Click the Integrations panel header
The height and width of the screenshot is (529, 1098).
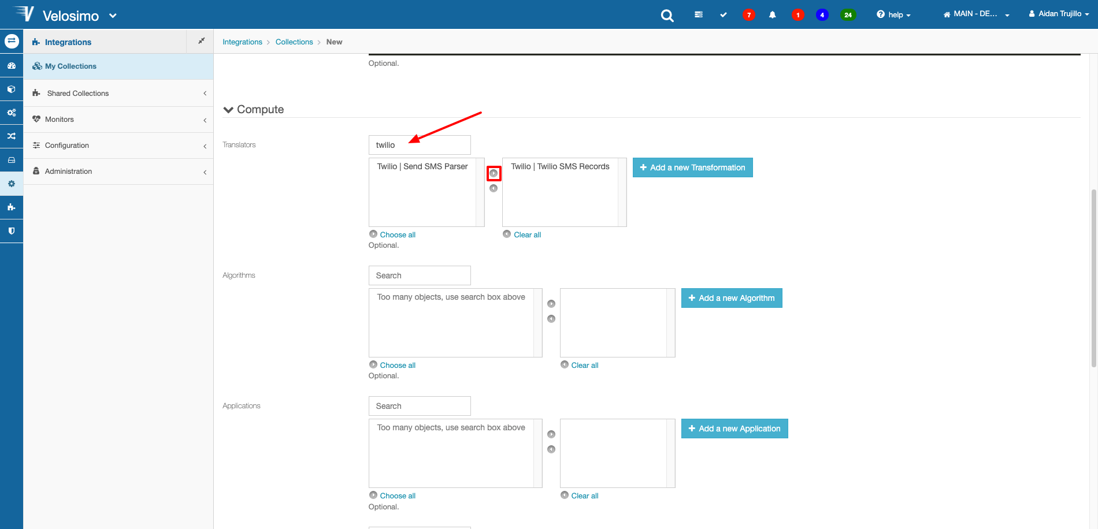[105, 42]
